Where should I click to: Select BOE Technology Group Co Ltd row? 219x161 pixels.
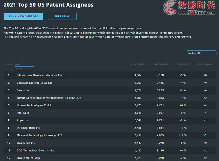(36, 150)
